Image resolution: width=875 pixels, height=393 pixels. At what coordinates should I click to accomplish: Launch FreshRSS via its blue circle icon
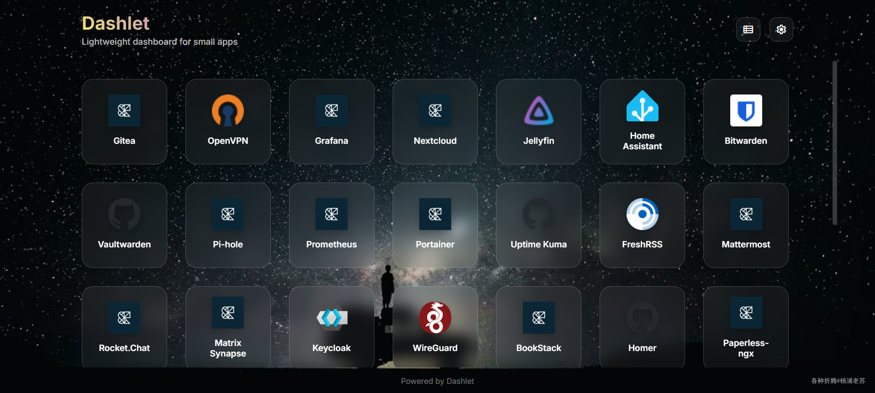(643, 214)
